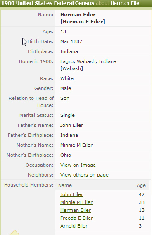Click the yellow triangle icon at bottom
Viewport: 152px width, 235px height.
(x=14, y=233)
